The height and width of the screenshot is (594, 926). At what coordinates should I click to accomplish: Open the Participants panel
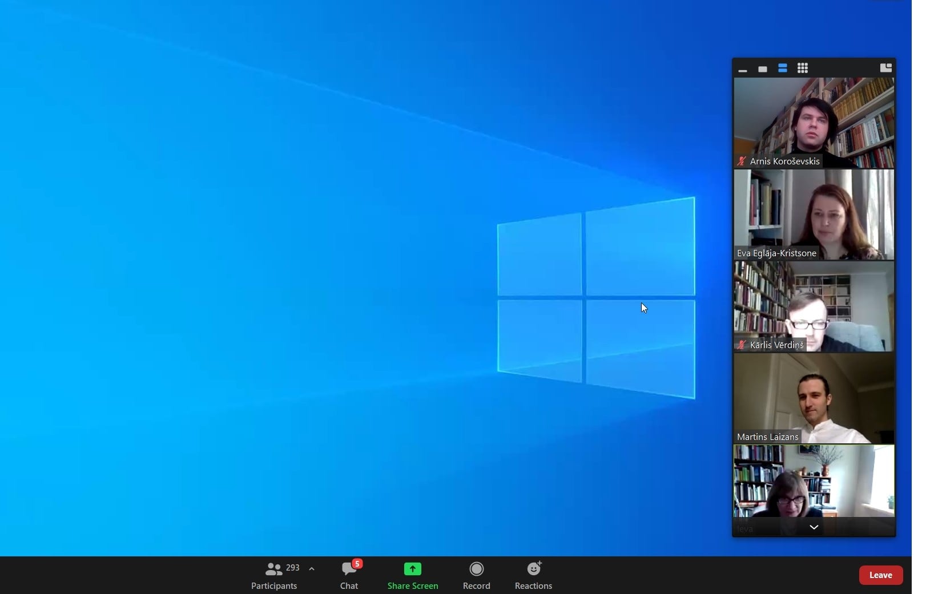point(275,575)
